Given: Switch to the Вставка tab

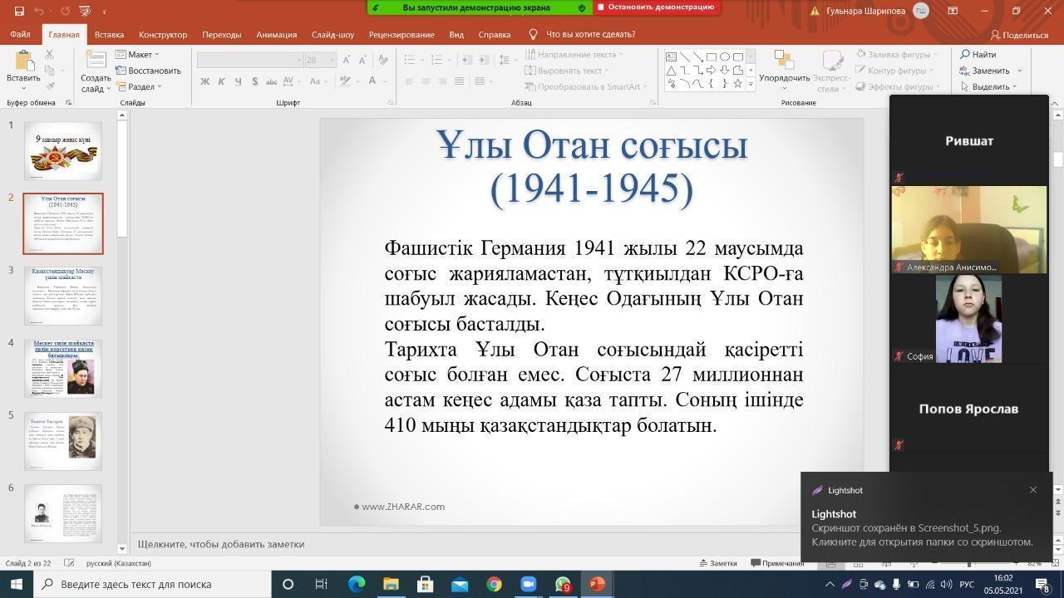Looking at the screenshot, I should coord(109,35).
